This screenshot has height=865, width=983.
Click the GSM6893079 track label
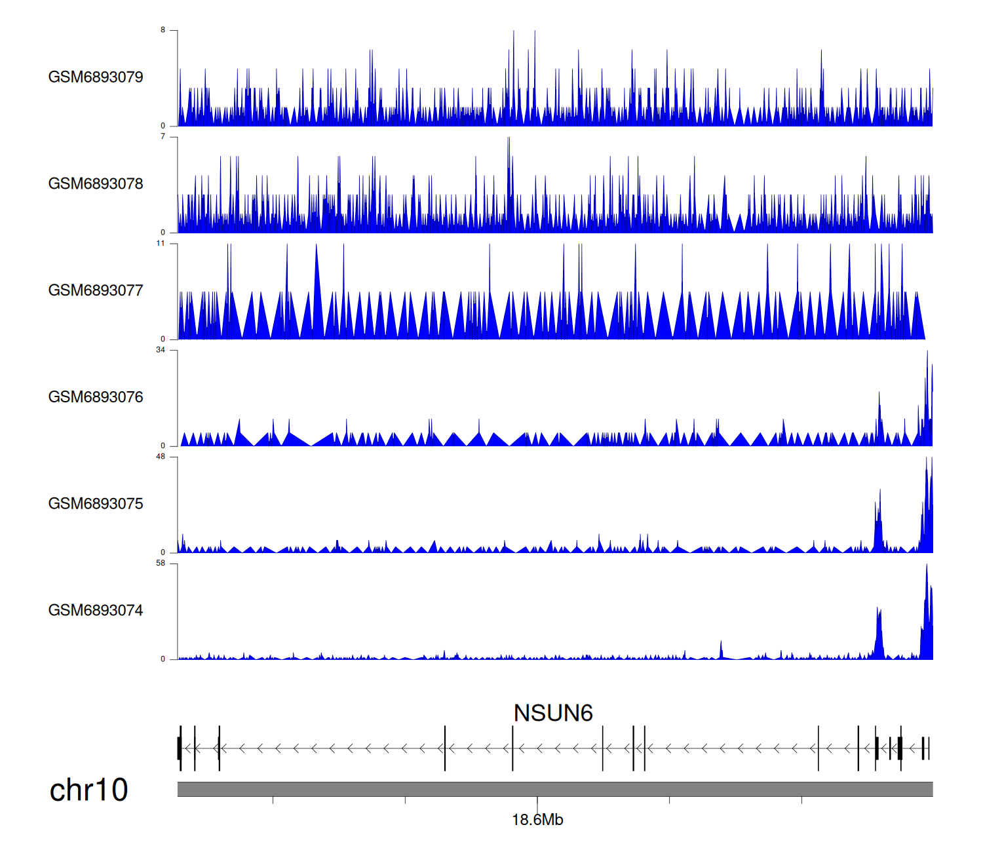pos(96,77)
